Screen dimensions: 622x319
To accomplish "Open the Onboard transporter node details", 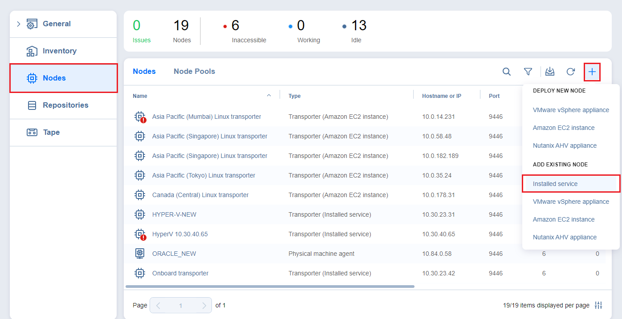I will coord(180,273).
